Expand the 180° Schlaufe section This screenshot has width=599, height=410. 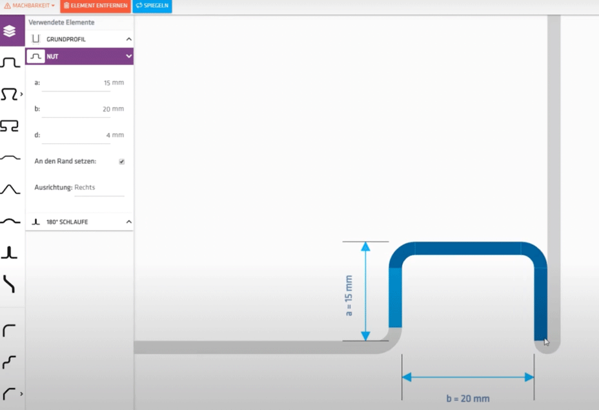click(x=128, y=222)
